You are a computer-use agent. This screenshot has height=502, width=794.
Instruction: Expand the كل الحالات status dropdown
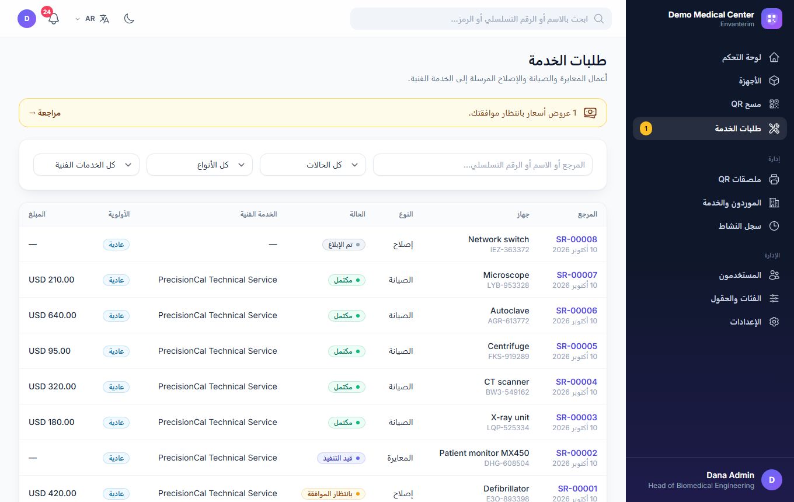pos(313,165)
